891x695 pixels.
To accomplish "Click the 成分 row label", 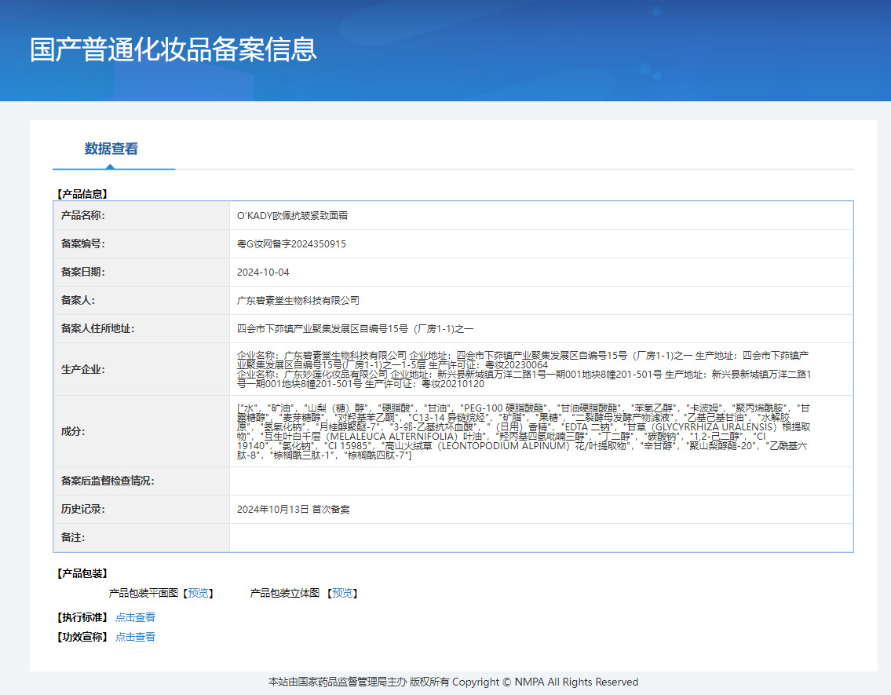I will 73,431.
